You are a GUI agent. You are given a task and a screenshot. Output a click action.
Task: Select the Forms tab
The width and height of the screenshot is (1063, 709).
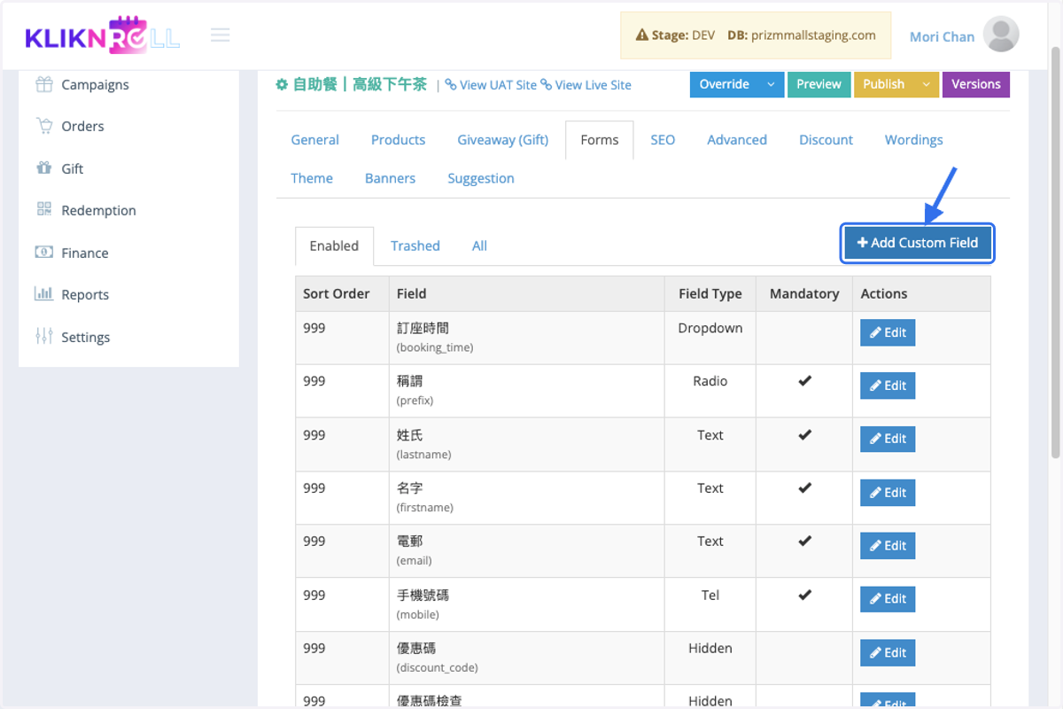coord(600,140)
